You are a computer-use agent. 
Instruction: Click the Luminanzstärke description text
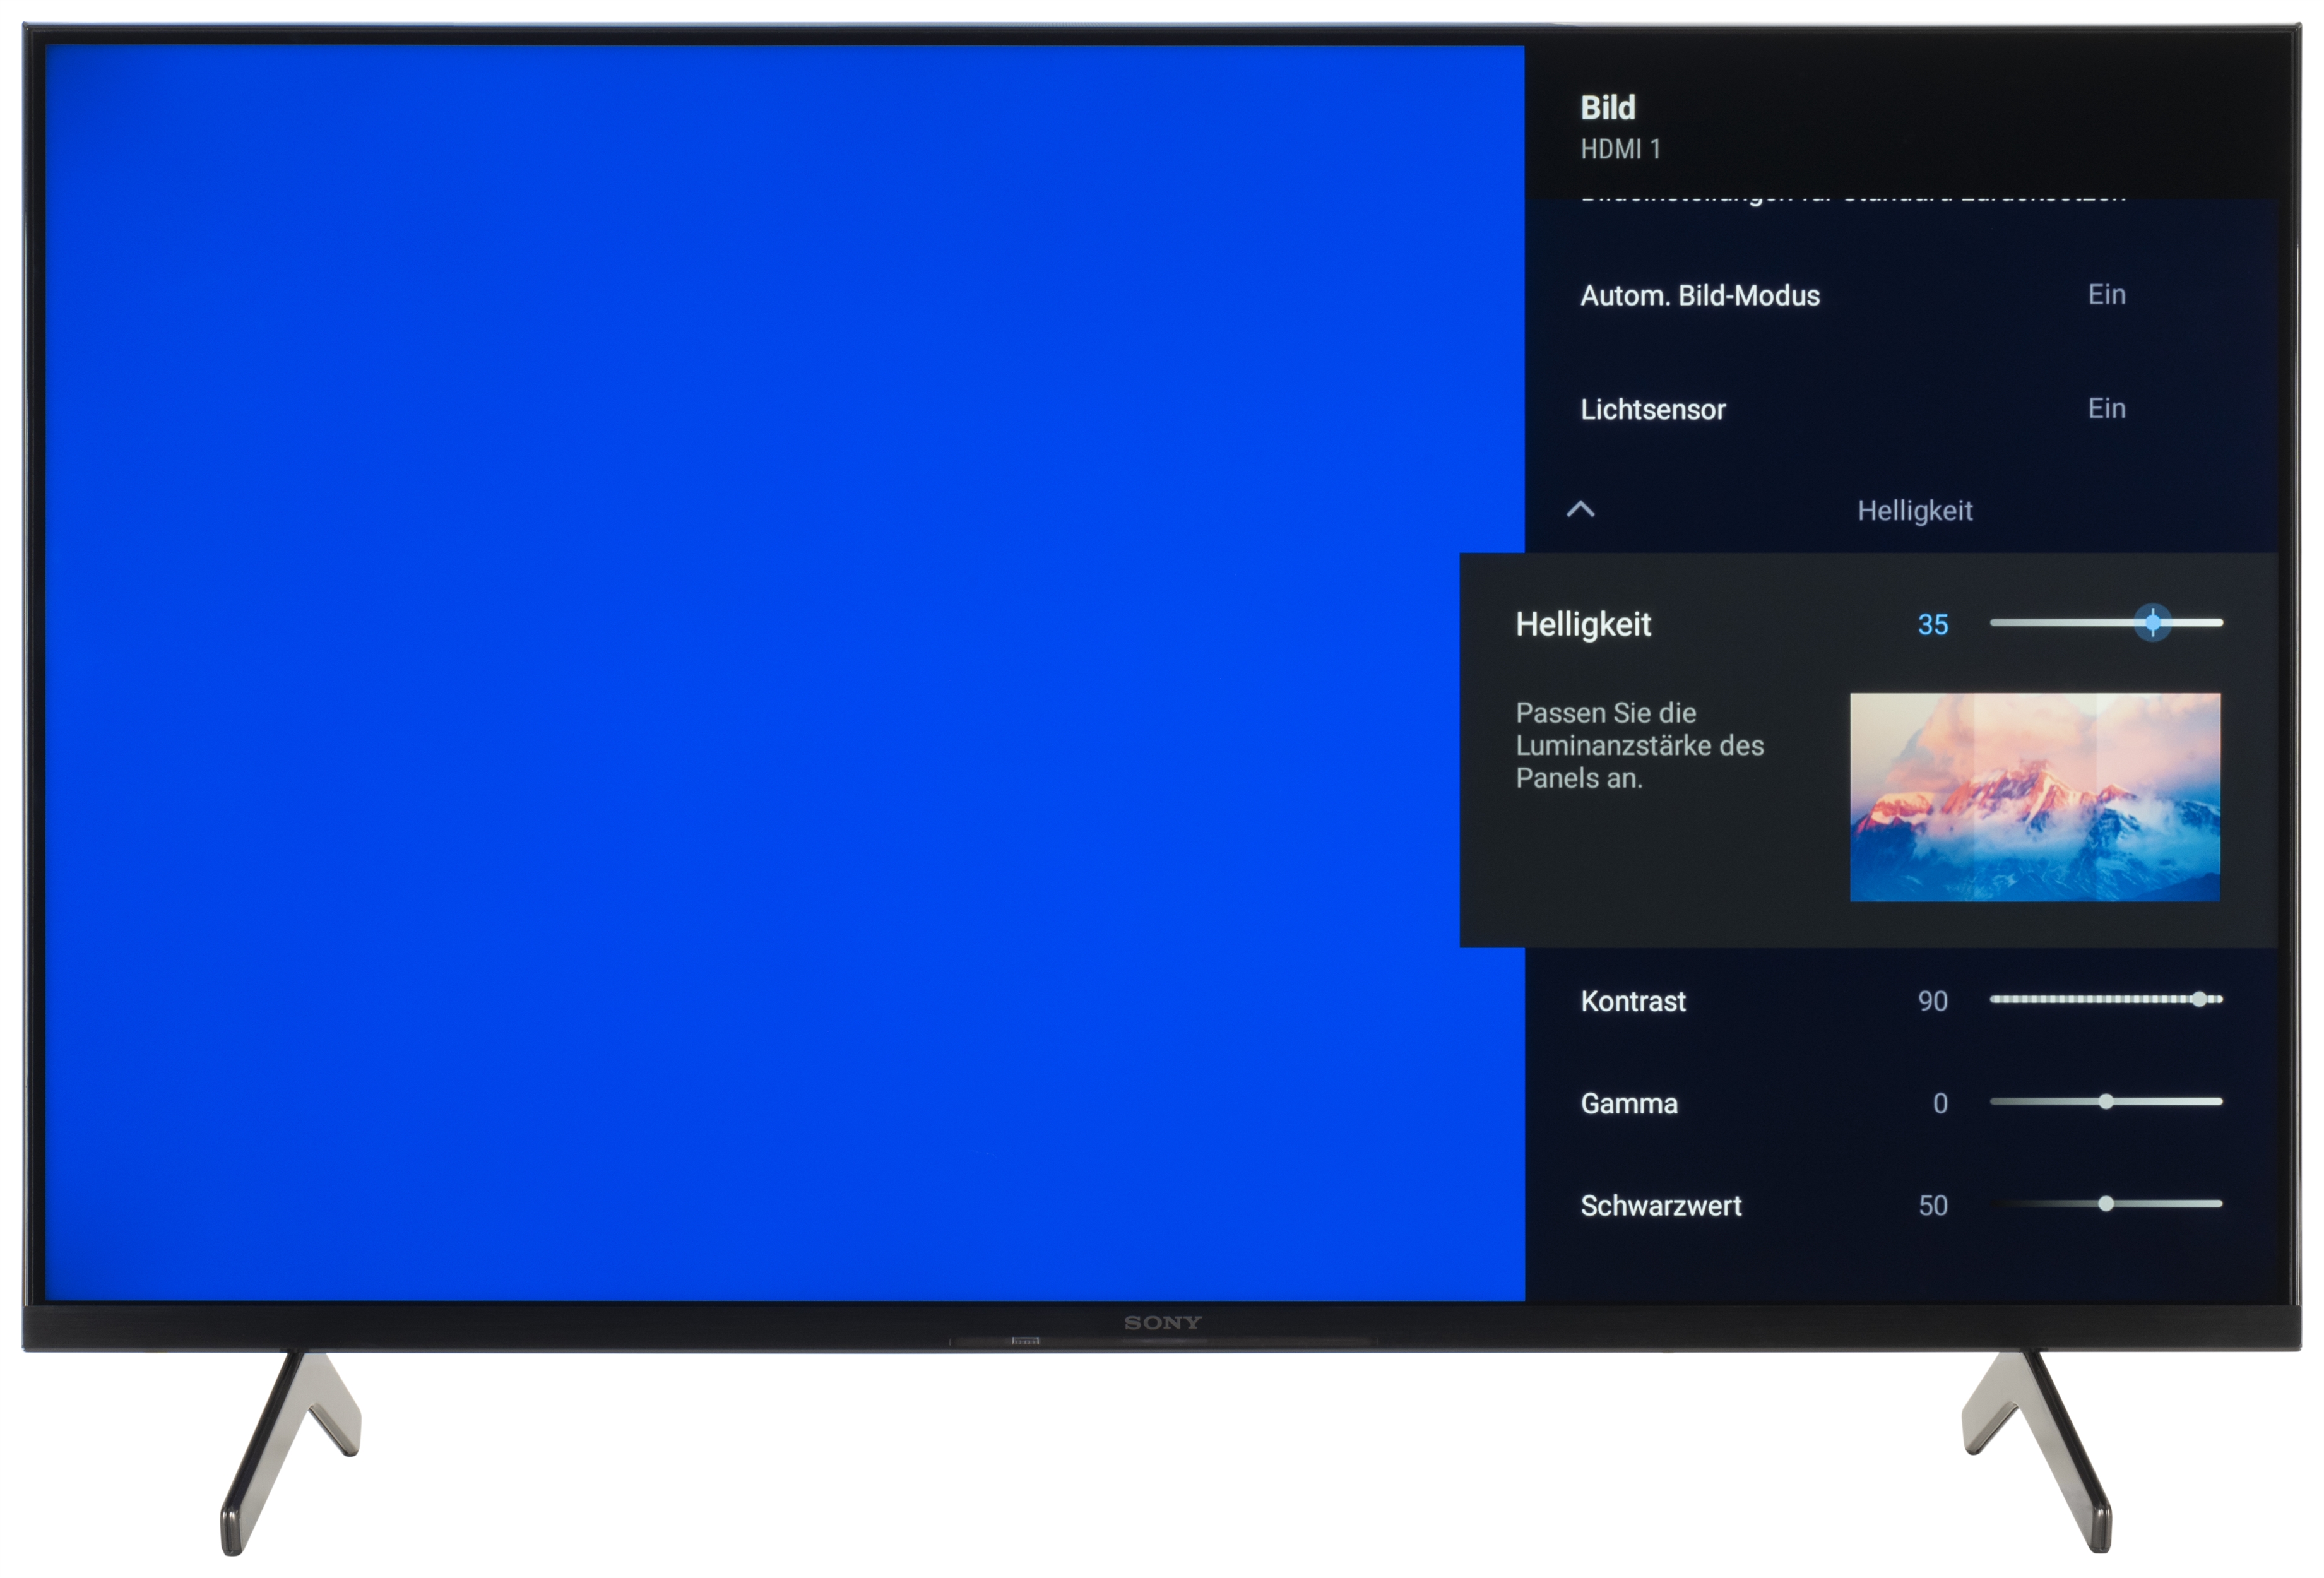click(1639, 746)
